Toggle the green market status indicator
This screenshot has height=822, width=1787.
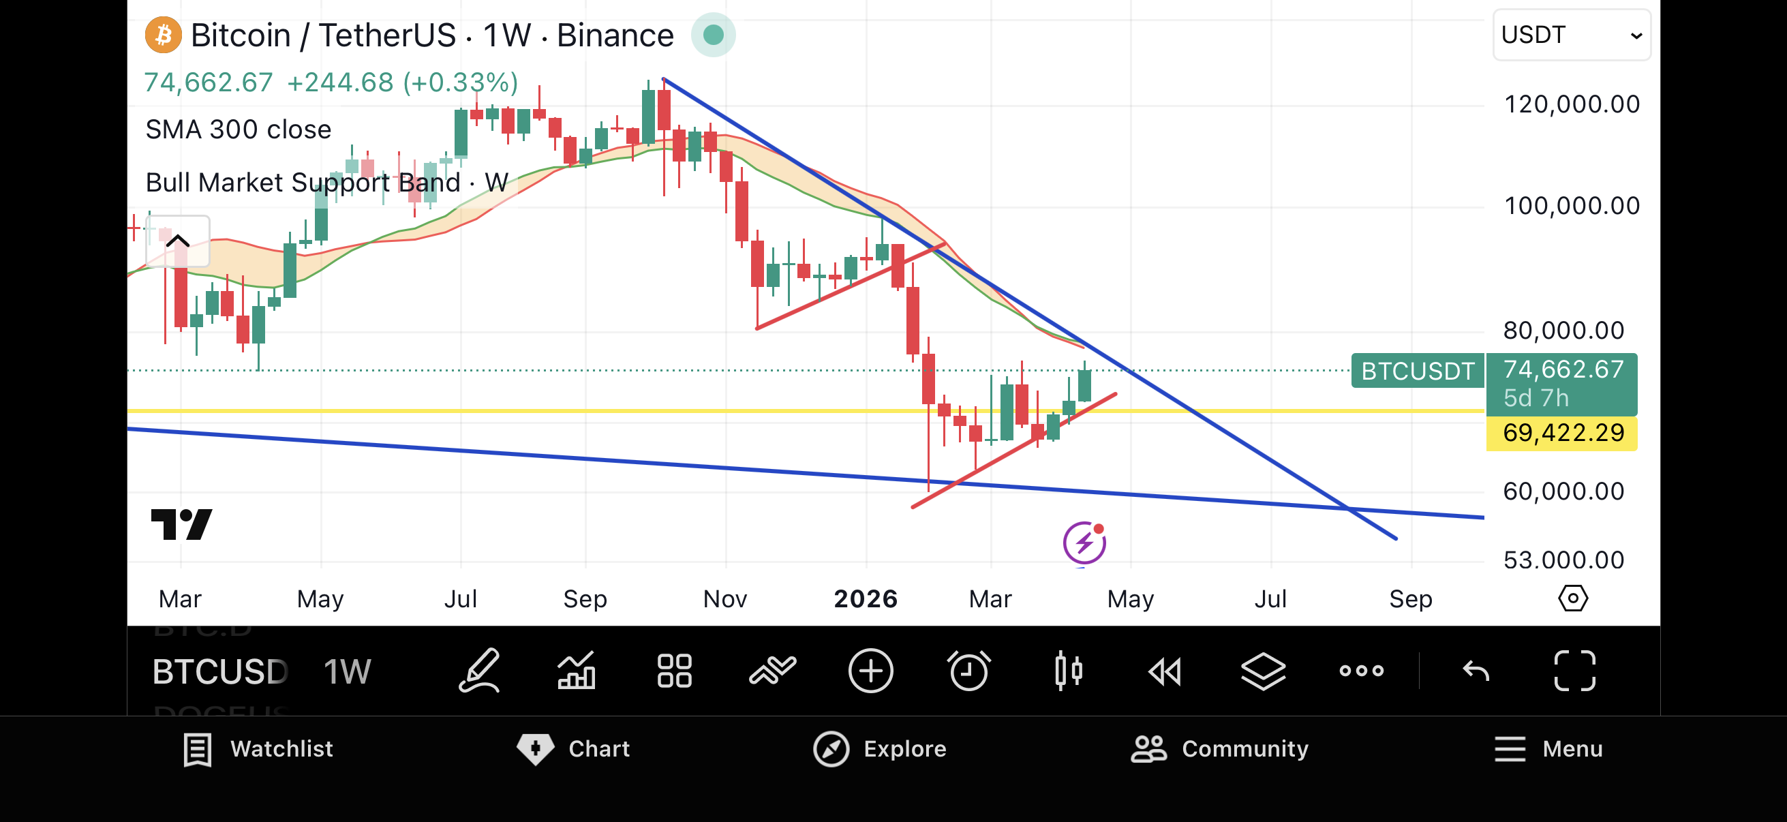(713, 35)
